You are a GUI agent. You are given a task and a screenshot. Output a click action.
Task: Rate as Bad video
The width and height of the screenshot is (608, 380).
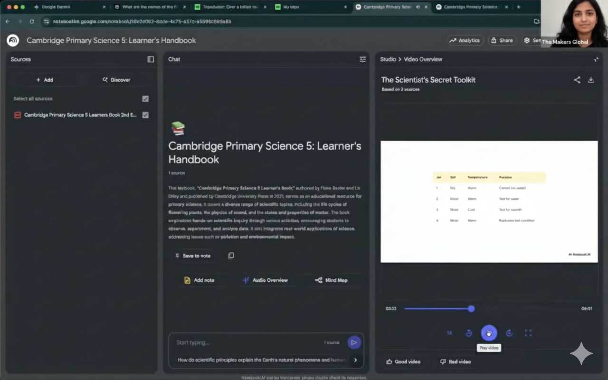click(456, 361)
